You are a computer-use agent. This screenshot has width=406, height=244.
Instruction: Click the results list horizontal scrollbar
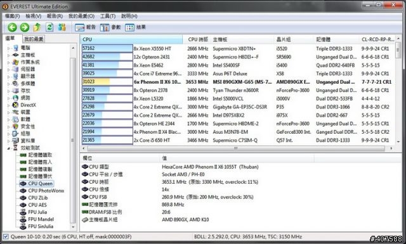click(x=236, y=148)
